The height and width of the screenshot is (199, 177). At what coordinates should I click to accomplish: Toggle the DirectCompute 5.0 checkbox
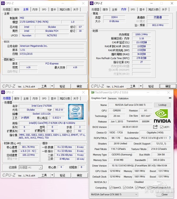[149, 187]
